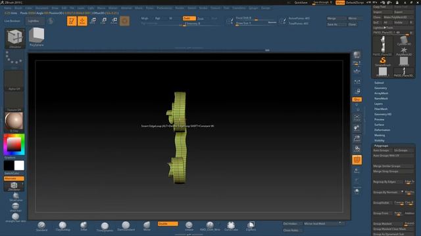Click the white secondary color swatch
Image resolution: width=421 pixels, height=236 pixels.
(x=19, y=165)
